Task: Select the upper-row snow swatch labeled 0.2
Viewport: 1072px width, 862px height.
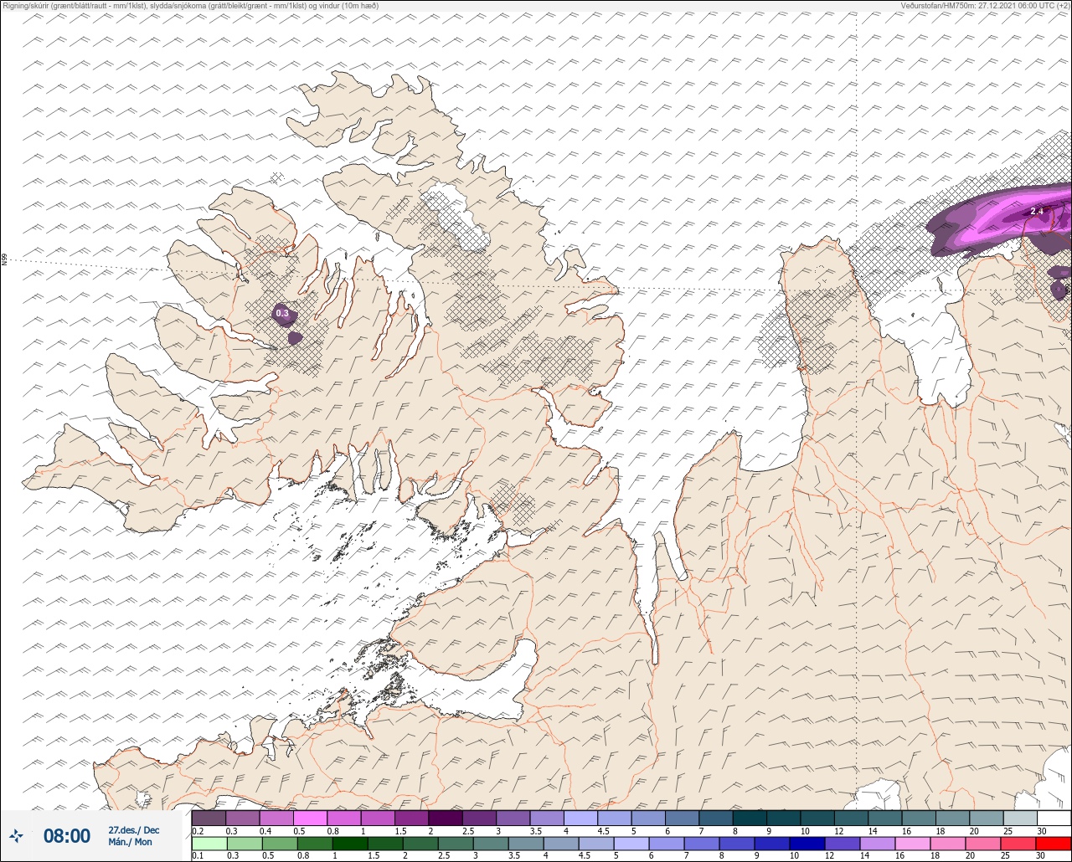Action: pos(209,818)
